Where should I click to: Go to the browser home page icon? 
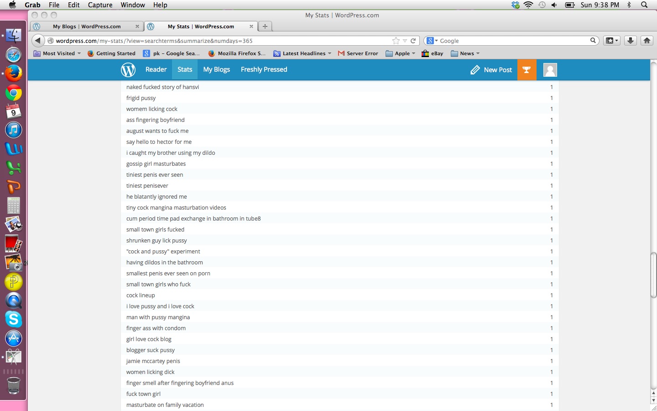click(x=647, y=41)
